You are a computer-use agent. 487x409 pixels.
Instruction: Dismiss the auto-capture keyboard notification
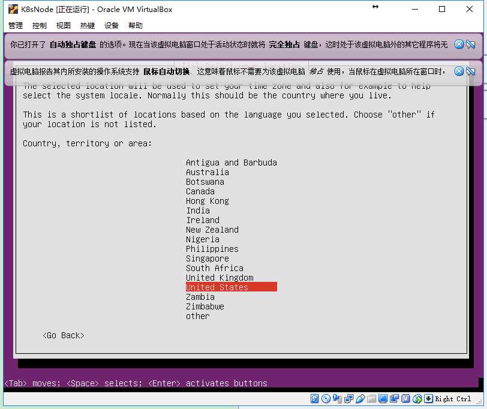click(x=459, y=44)
